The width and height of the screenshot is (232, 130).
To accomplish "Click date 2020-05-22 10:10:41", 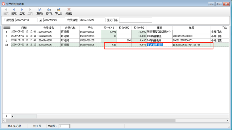I will [x=24, y=32].
